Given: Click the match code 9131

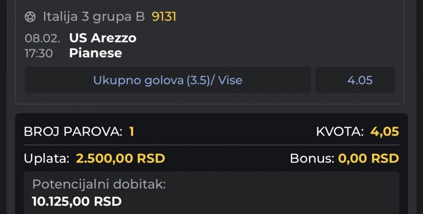Looking at the screenshot, I should pyautogui.click(x=164, y=17).
